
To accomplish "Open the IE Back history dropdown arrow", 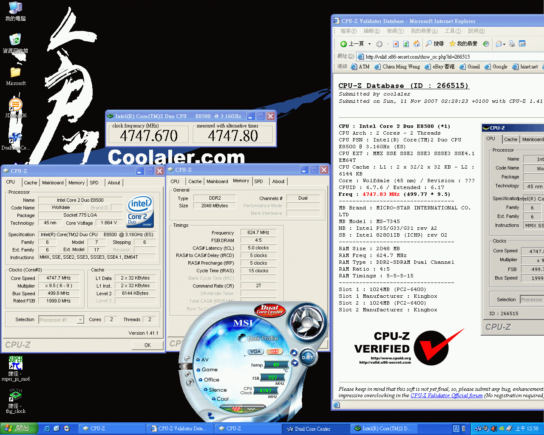I will pyautogui.click(x=369, y=44).
